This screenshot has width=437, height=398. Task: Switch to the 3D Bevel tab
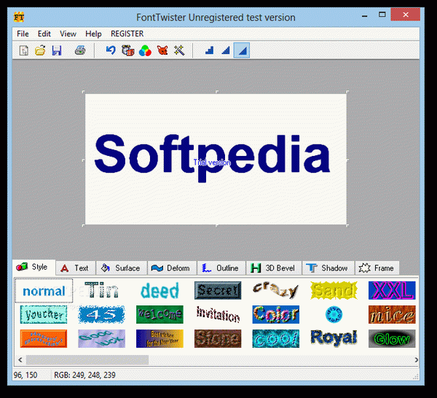tap(273, 268)
